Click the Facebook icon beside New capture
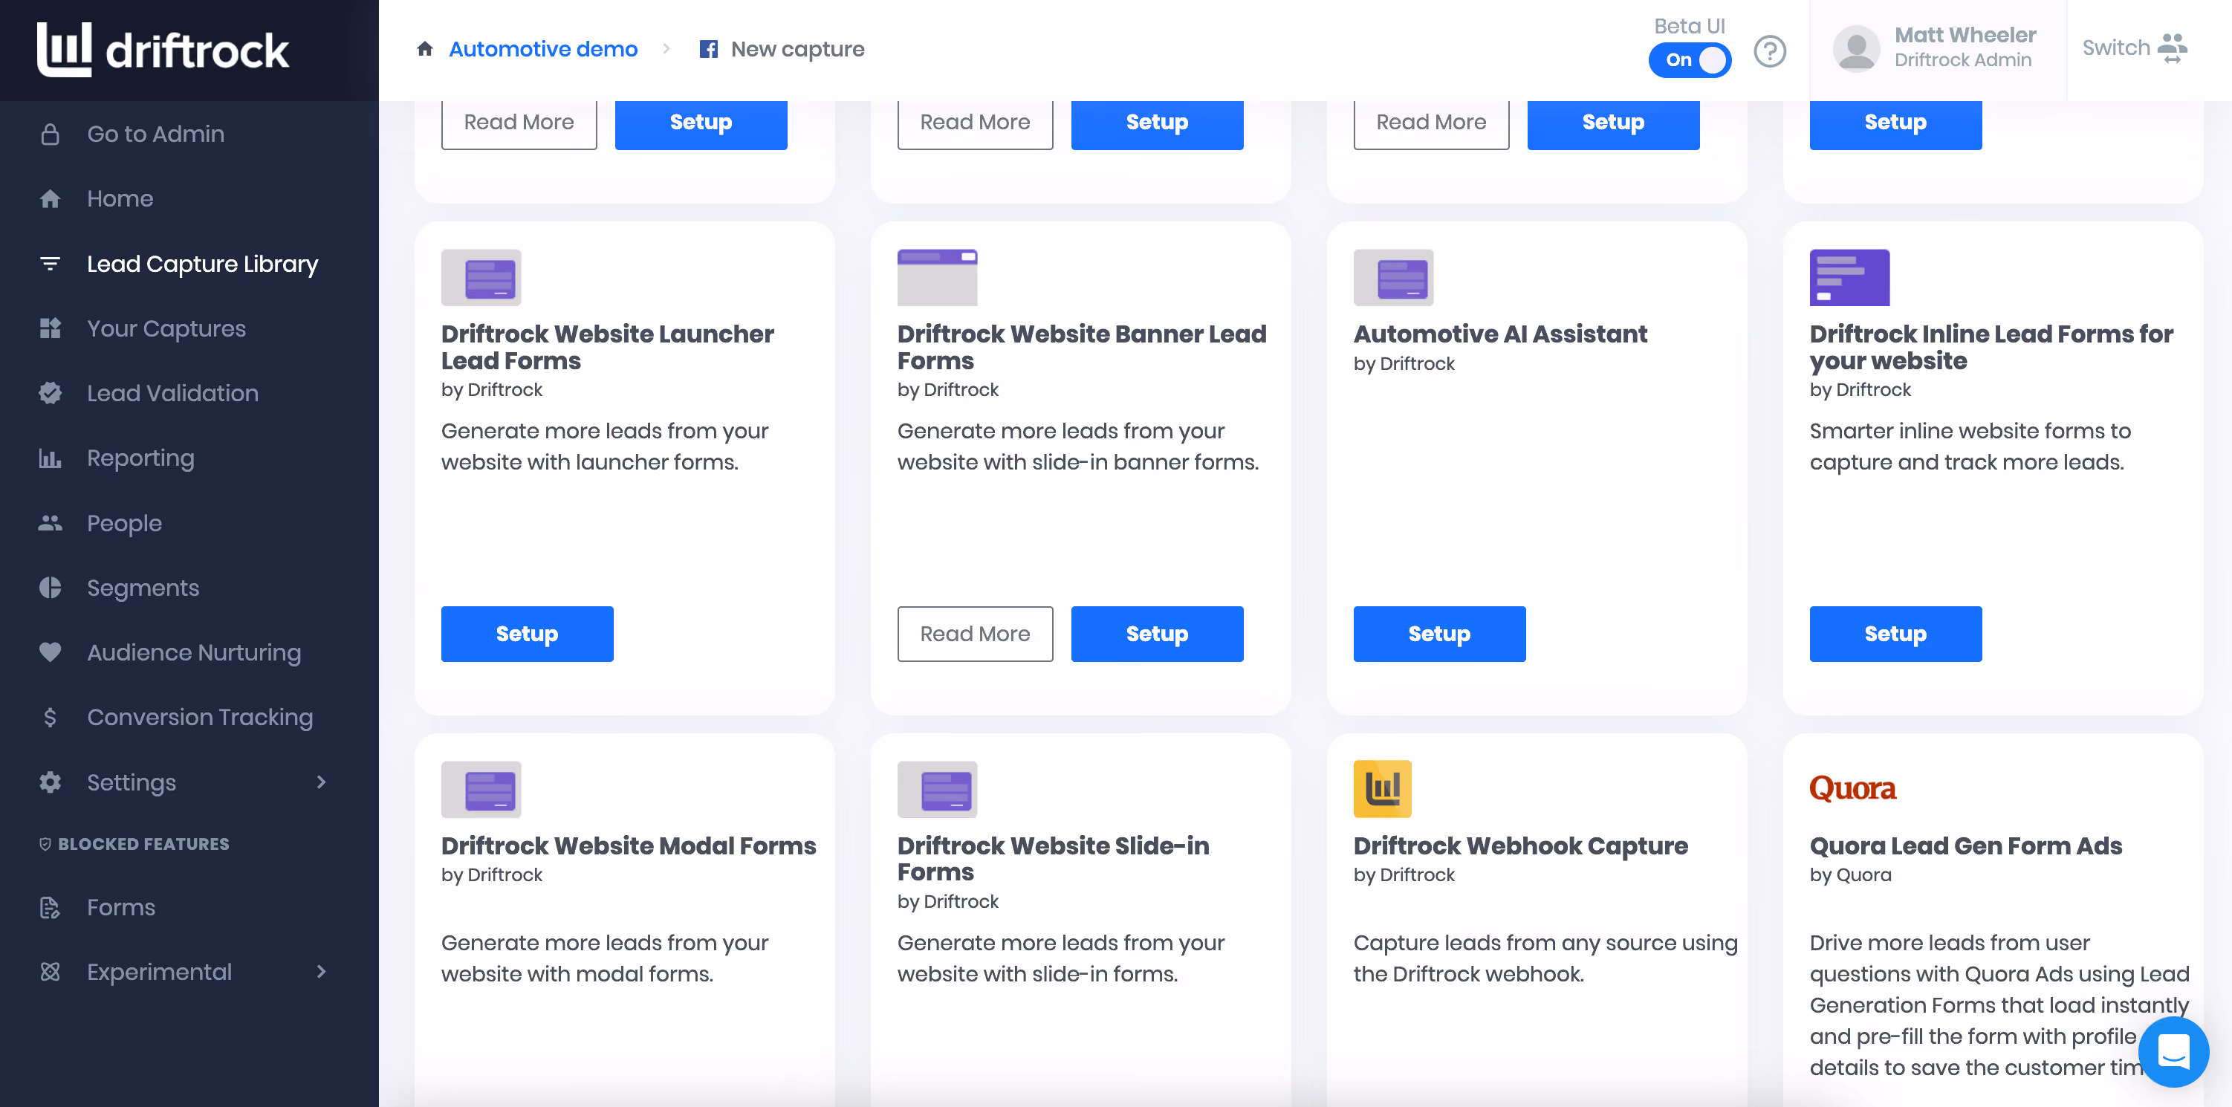The image size is (2232, 1107). coord(709,49)
